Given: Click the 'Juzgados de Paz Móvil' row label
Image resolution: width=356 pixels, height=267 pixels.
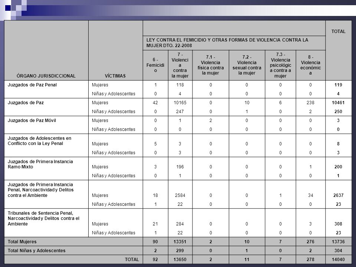Looking at the screenshot, I should 32,121.
